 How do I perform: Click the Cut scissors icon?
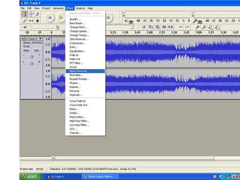click(144, 27)
